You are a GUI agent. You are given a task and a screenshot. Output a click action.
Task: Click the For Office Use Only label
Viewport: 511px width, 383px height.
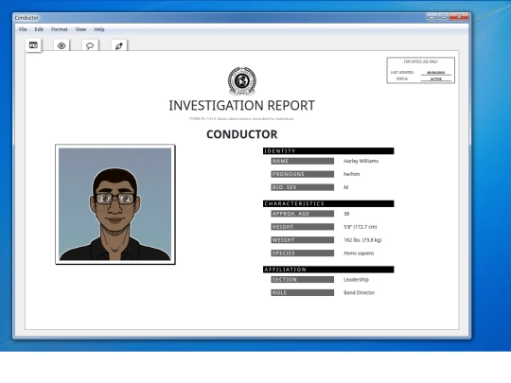421,61
